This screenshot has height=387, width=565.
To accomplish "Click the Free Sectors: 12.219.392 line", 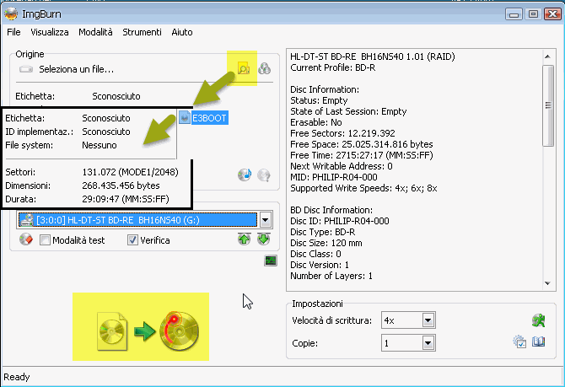I will click(x=342, y=133).
